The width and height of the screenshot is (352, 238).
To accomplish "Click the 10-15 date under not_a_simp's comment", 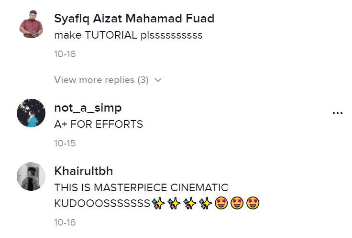I will 65,143.
